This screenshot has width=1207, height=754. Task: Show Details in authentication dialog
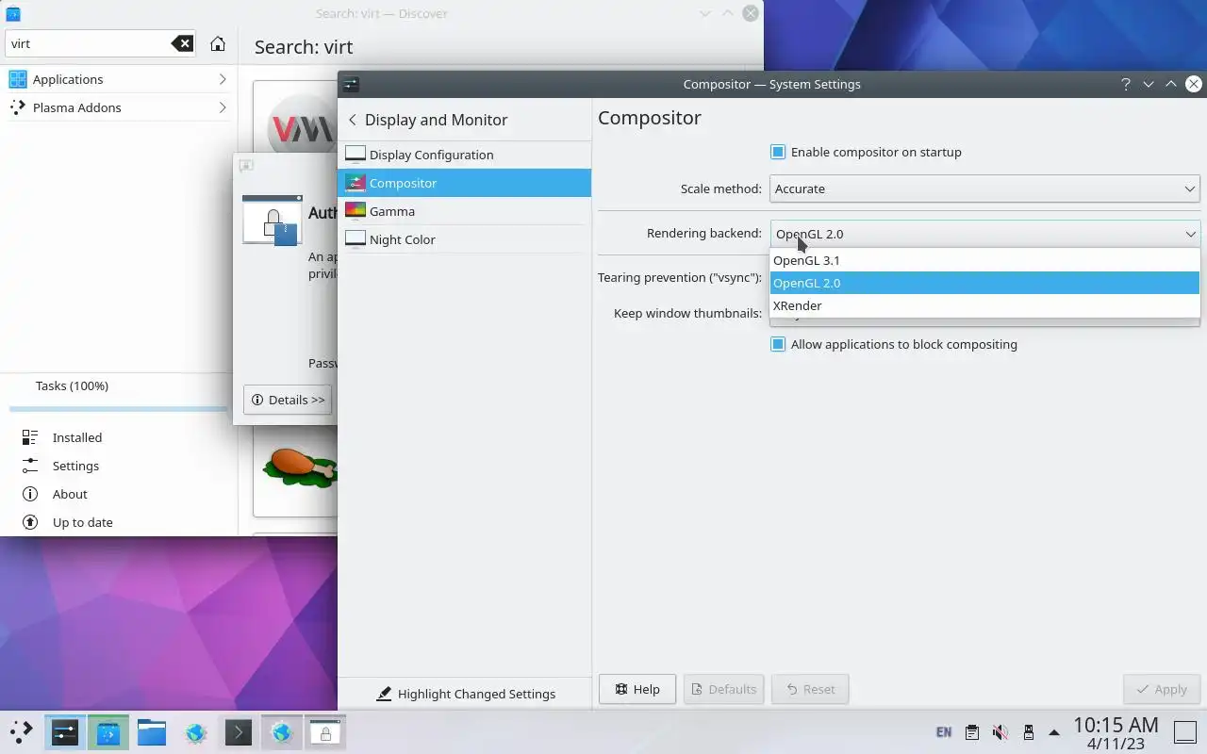288,400
